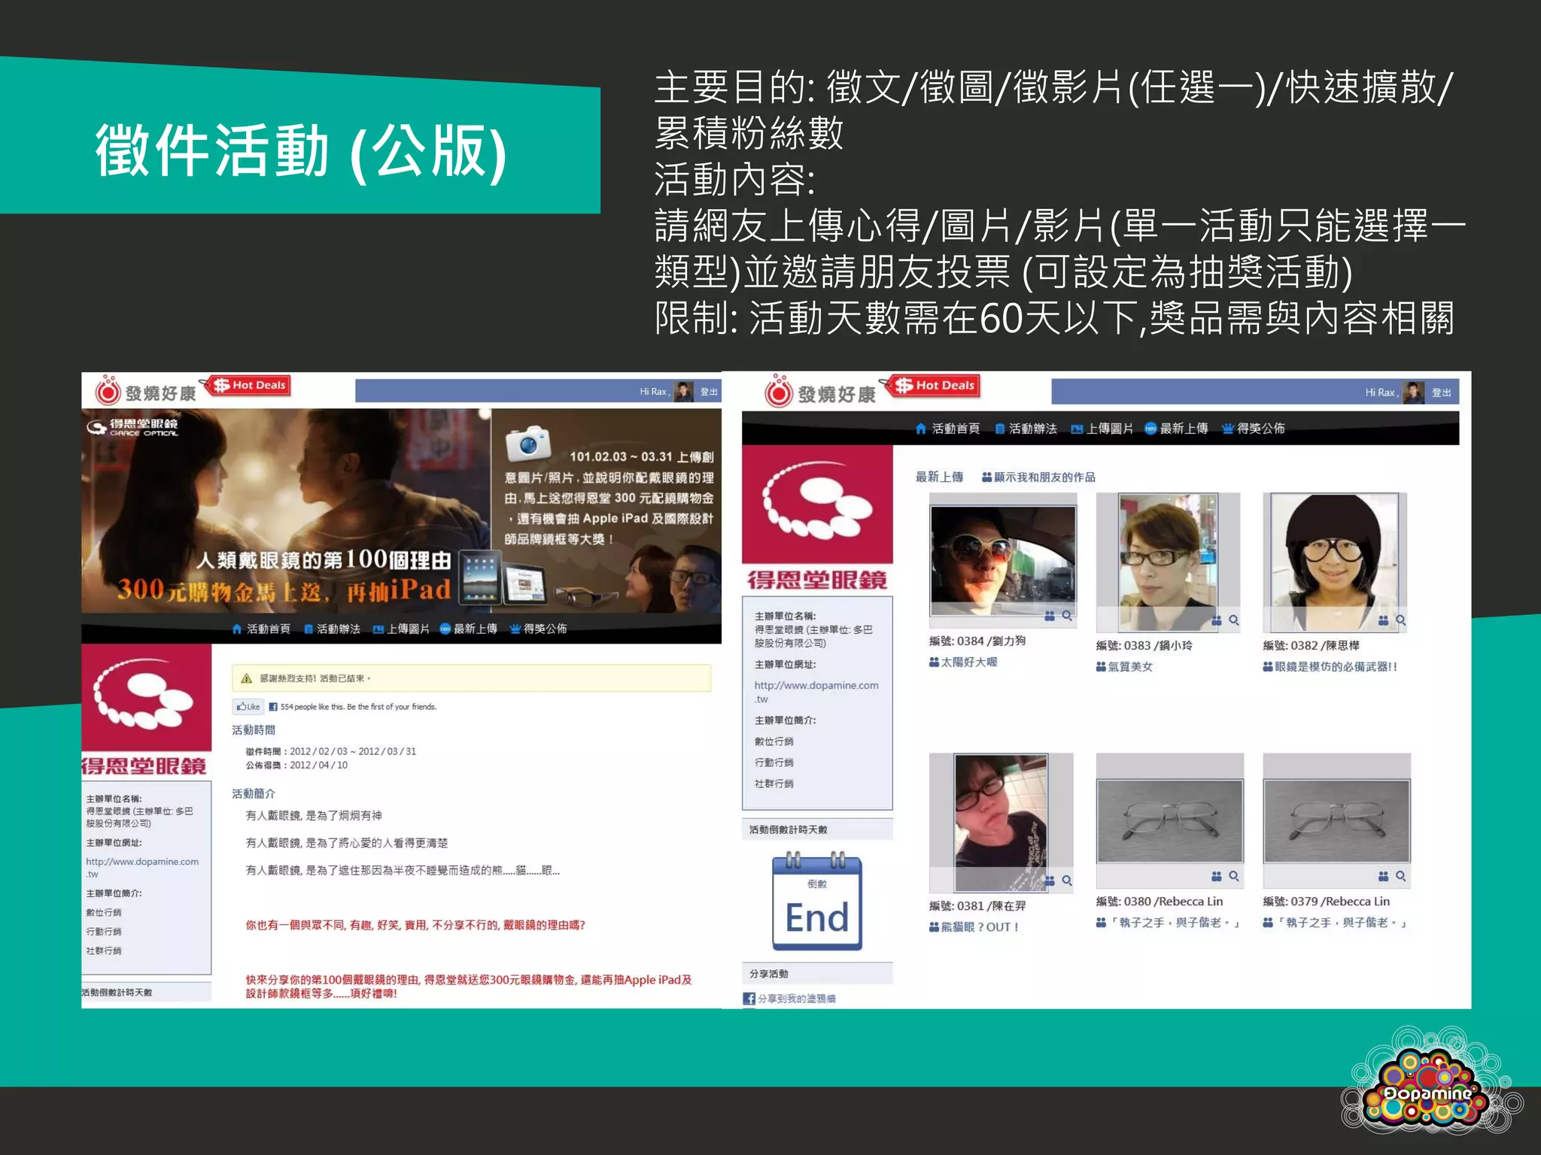Click the Facebook Like button
This screenshot has width=1541, height=1155.
248,707
